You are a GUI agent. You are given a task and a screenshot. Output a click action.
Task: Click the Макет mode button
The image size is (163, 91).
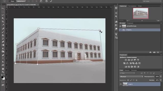click(12, 1)
